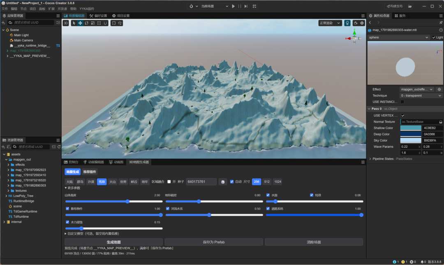Toggle the 水力侵蚀 checkbox
The image size is (444, 265).
(x=67, y=222)
